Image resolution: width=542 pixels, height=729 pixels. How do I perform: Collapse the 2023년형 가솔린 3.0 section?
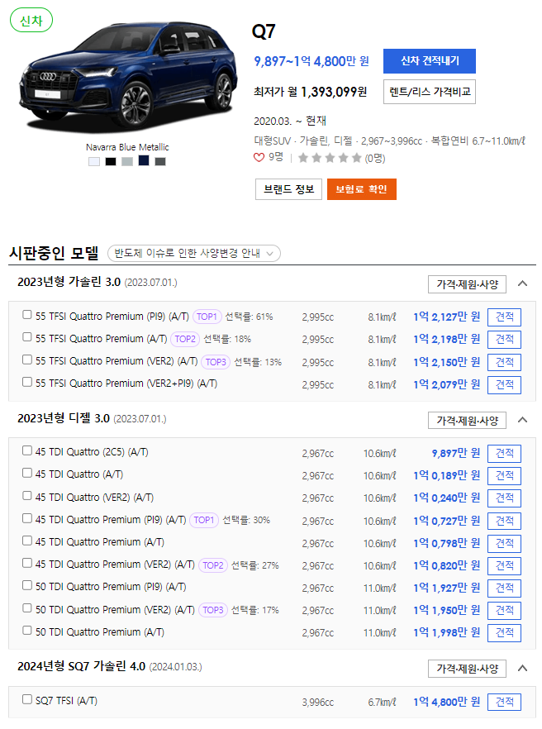(x=522, y=283)
